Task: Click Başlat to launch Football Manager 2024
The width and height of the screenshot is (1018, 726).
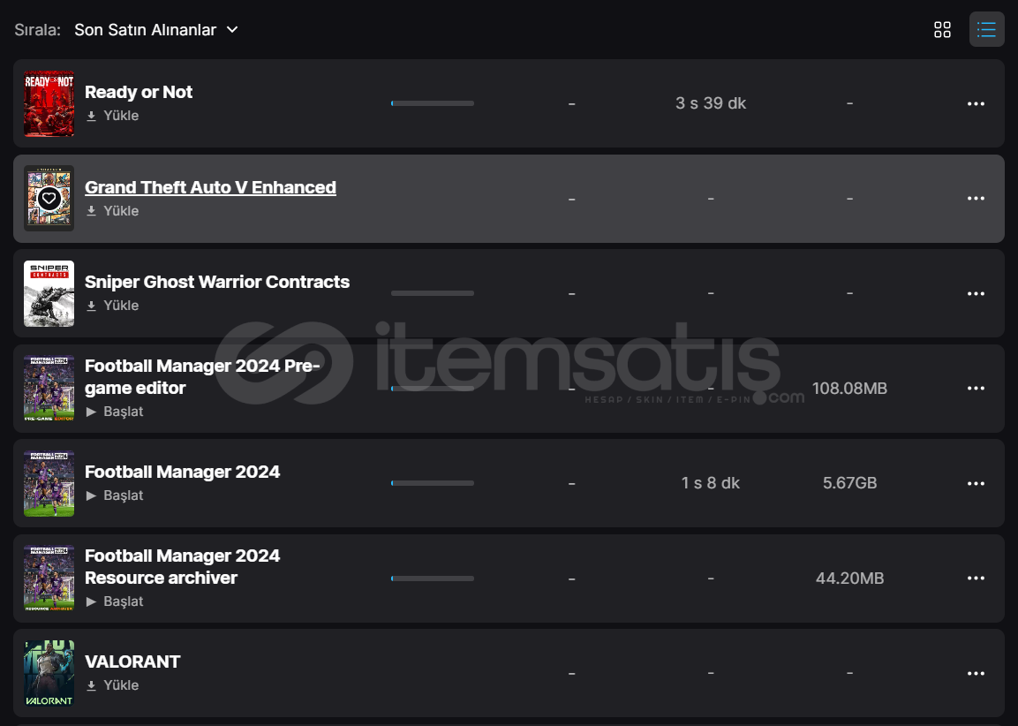Action: (x=115, y=495)
